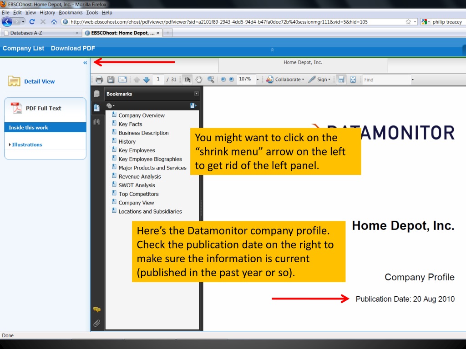The width and height of the screenshot is (466, 349).
Task: Open the Pages thumbnails panel icon
Action: click(97, 94)
